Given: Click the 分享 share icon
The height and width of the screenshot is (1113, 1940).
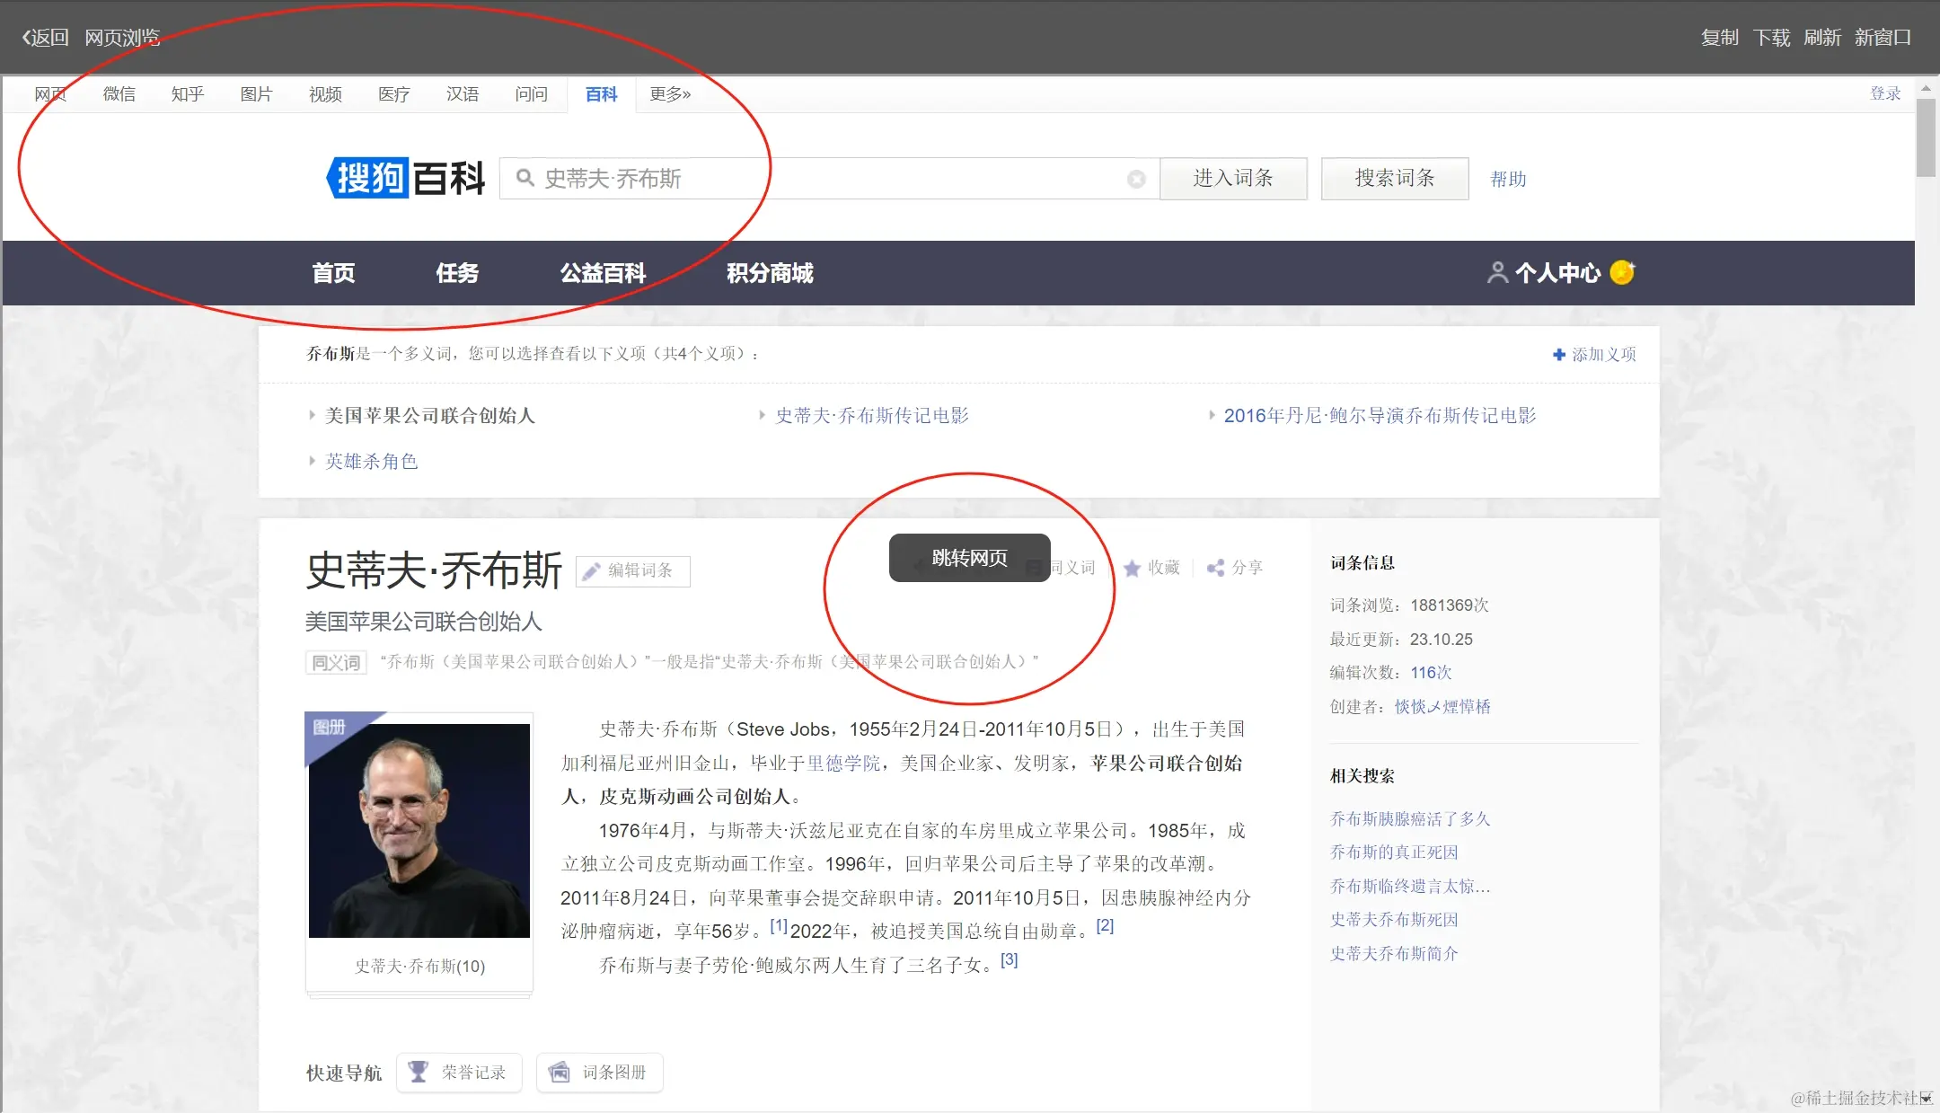Looking at the screenshot, I should (x=1215, y=569).
